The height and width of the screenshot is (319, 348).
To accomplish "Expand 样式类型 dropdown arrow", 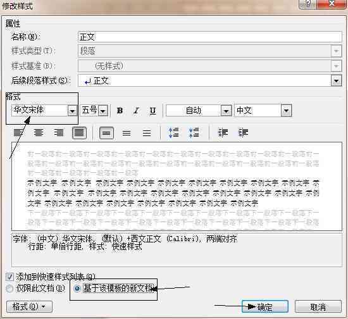I will point(336,51).
